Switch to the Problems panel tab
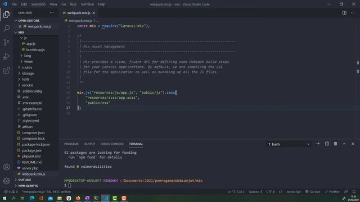Image resolution: width=360 pixels, height=202 pixels. pyautogui.click(x=71, y=144)
